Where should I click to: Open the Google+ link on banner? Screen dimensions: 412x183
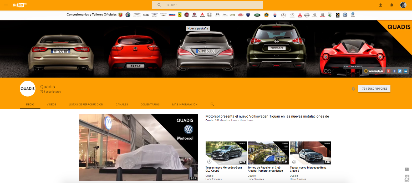click(389, 71)
